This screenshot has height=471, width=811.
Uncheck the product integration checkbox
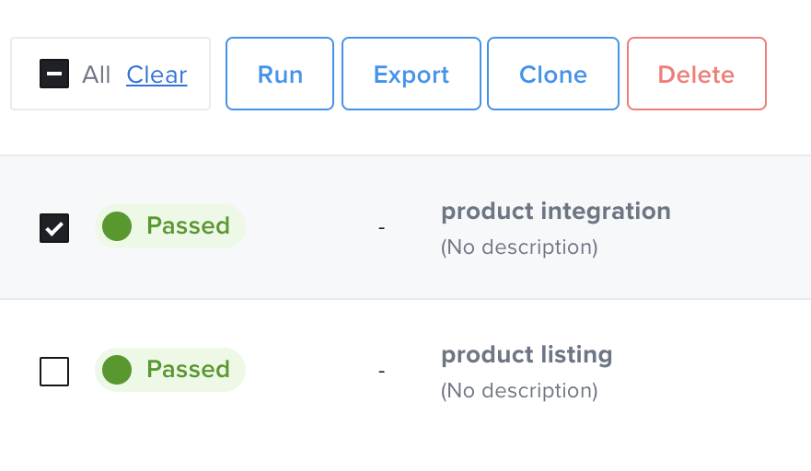[54, 227]
